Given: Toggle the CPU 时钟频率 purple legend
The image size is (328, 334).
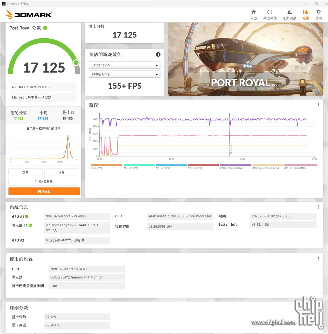Looking at the screenshot, I should point(235,167).
